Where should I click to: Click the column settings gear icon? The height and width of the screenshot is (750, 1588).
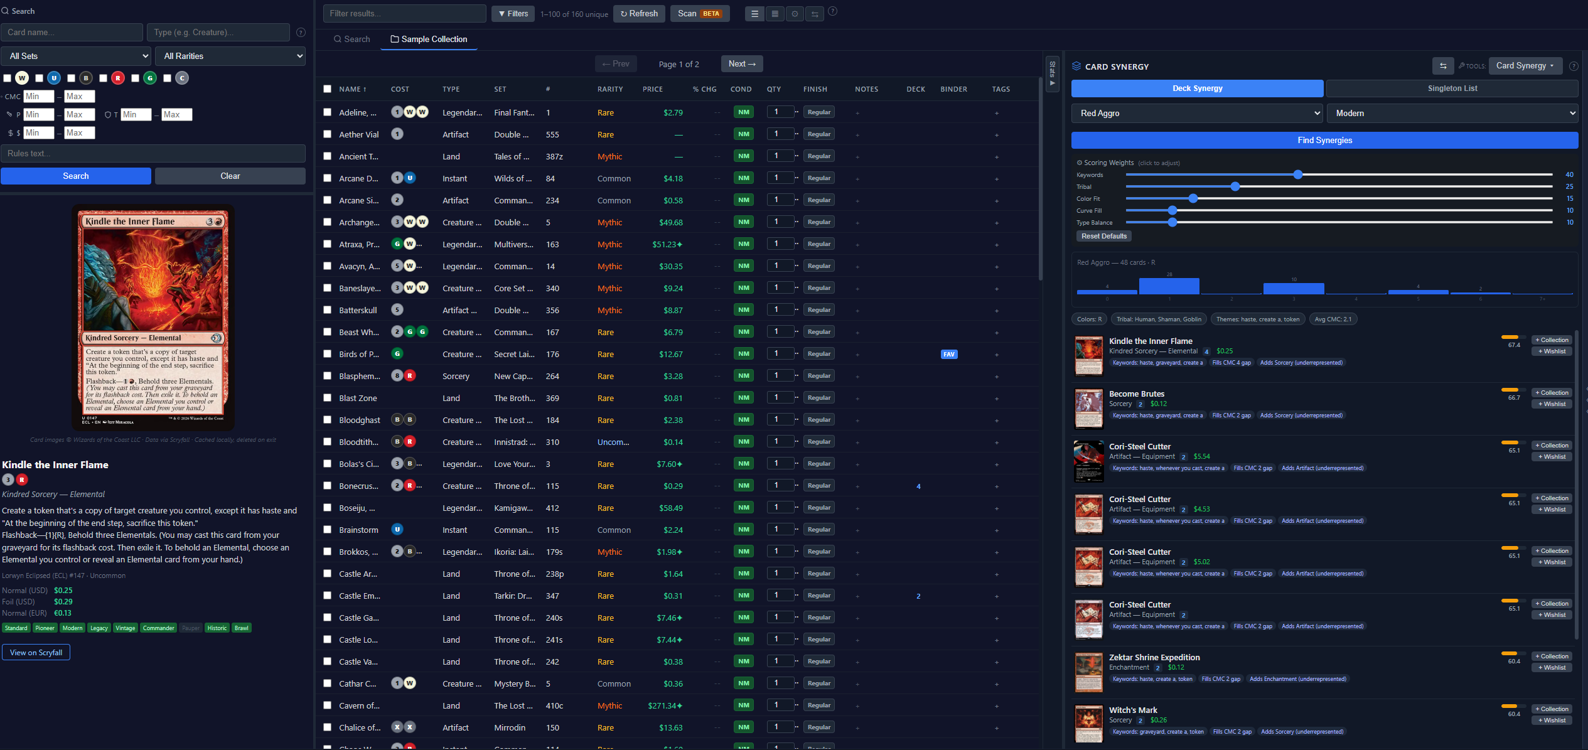795,14
